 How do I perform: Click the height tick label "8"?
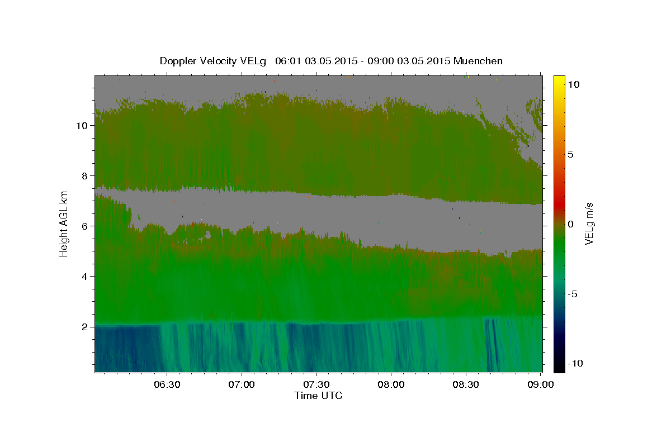(x=84, y=175)
